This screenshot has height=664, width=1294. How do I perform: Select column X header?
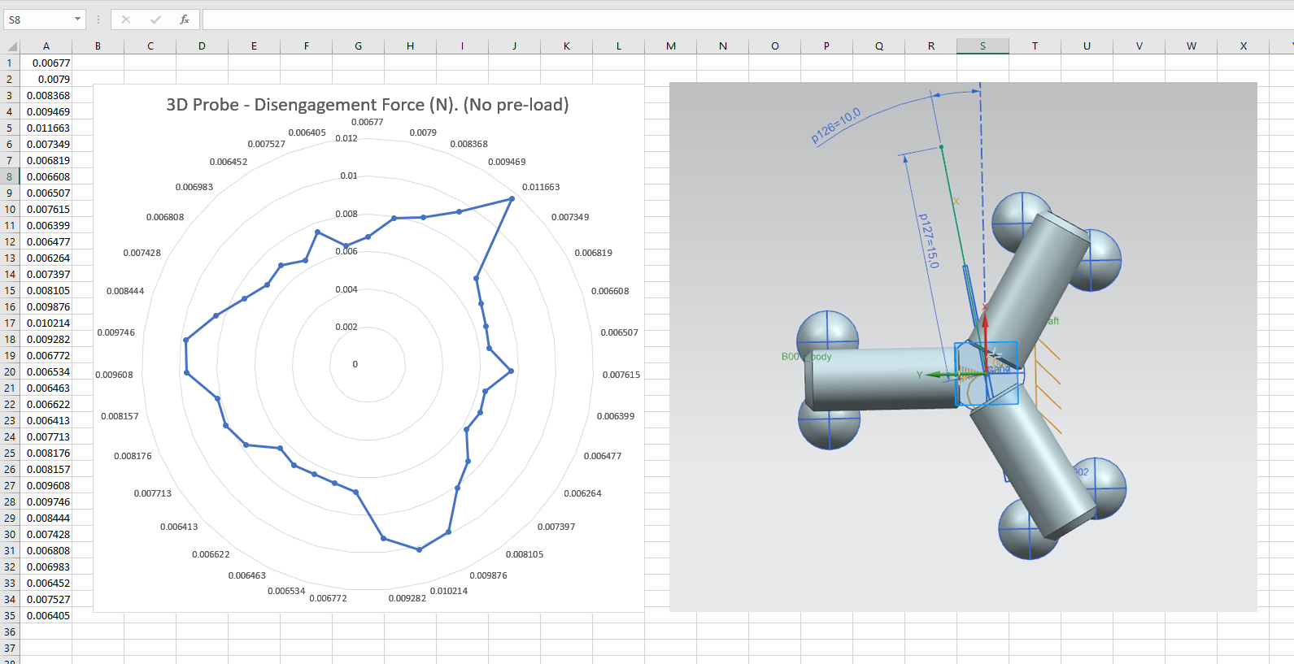click(1243, 46)
